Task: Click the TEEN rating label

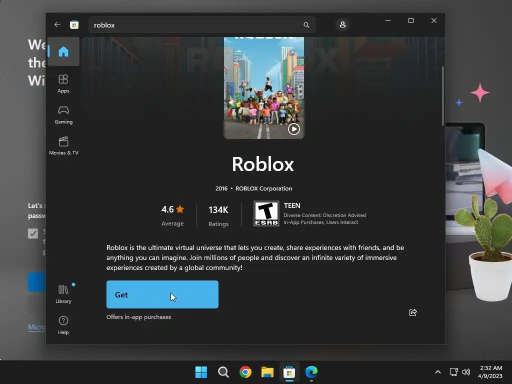Action: pos(292,205)
